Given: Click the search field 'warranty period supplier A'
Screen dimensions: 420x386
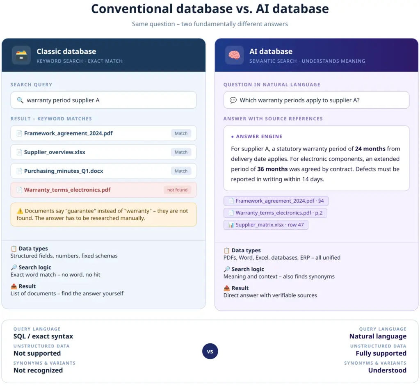Looking at the screenshot, I should pyautogui.click(x=104, y=100).
